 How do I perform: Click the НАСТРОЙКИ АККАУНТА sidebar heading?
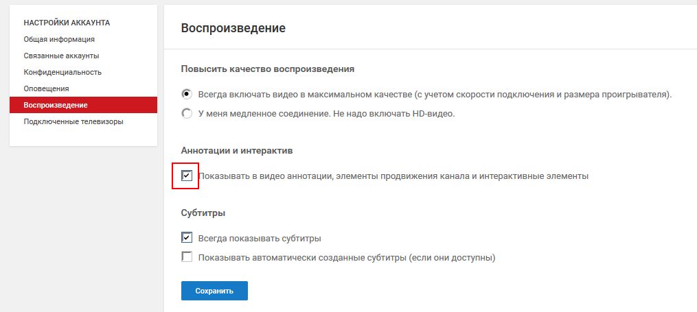point(67,23)
